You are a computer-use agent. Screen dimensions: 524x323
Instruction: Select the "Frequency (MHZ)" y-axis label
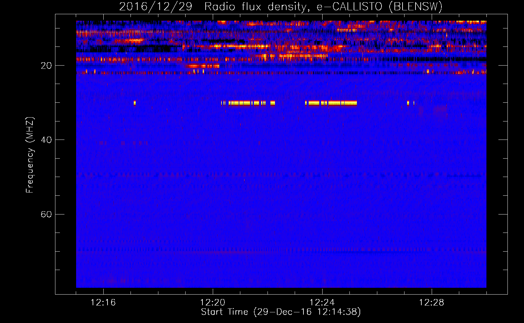tap(30, 155)
